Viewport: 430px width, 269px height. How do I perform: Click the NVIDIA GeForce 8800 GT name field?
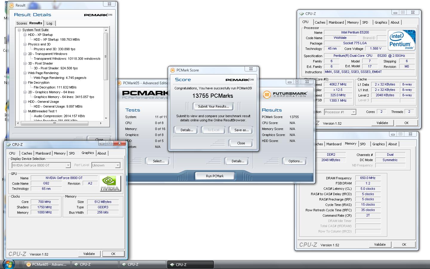tap(64, 178)
